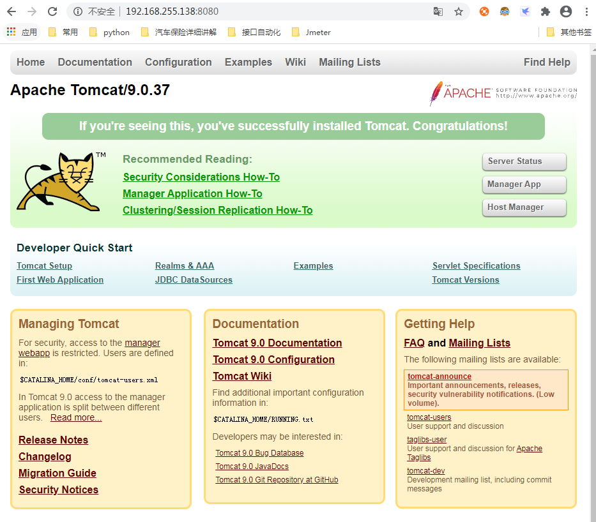The height and width of the screenshot is (522, 596).
Task: Open the taglibs-user mailing list link
Action: click(x=427, y=440)
